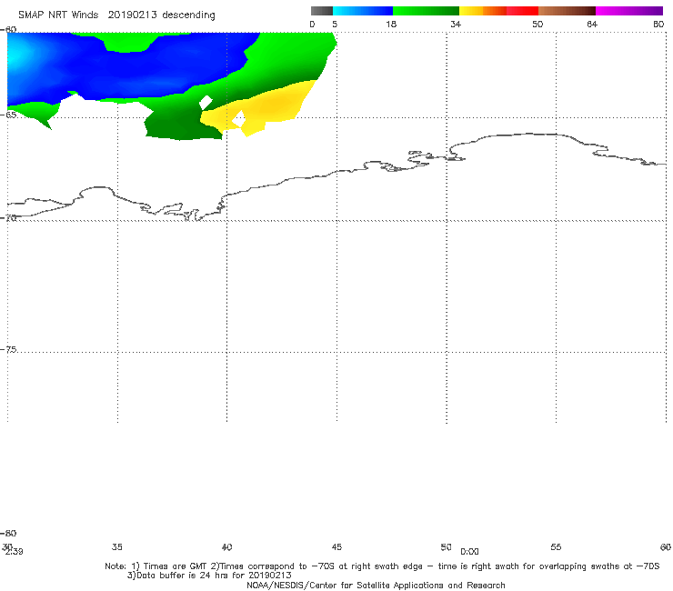This screenshot has height=591, width=673.
Task: Click the '3)Data buffer is 24 hrs' note
Action: [209, 576]
